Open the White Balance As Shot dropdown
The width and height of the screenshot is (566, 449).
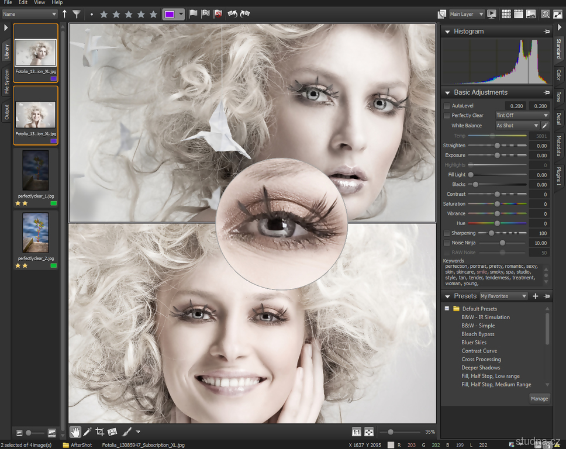(517, 125)
